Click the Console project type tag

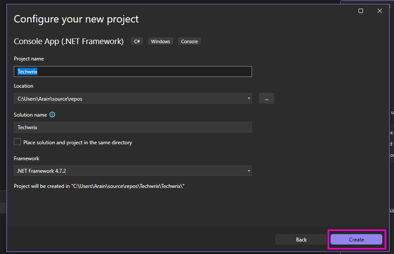pyautogui.click(x=189, y=41)
